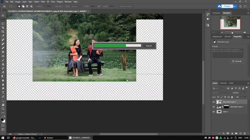Click the Navigator zoom in mountains icon

[x=245, y=32]
